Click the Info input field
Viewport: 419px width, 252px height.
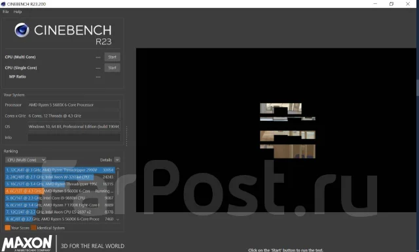click(74, 138)
